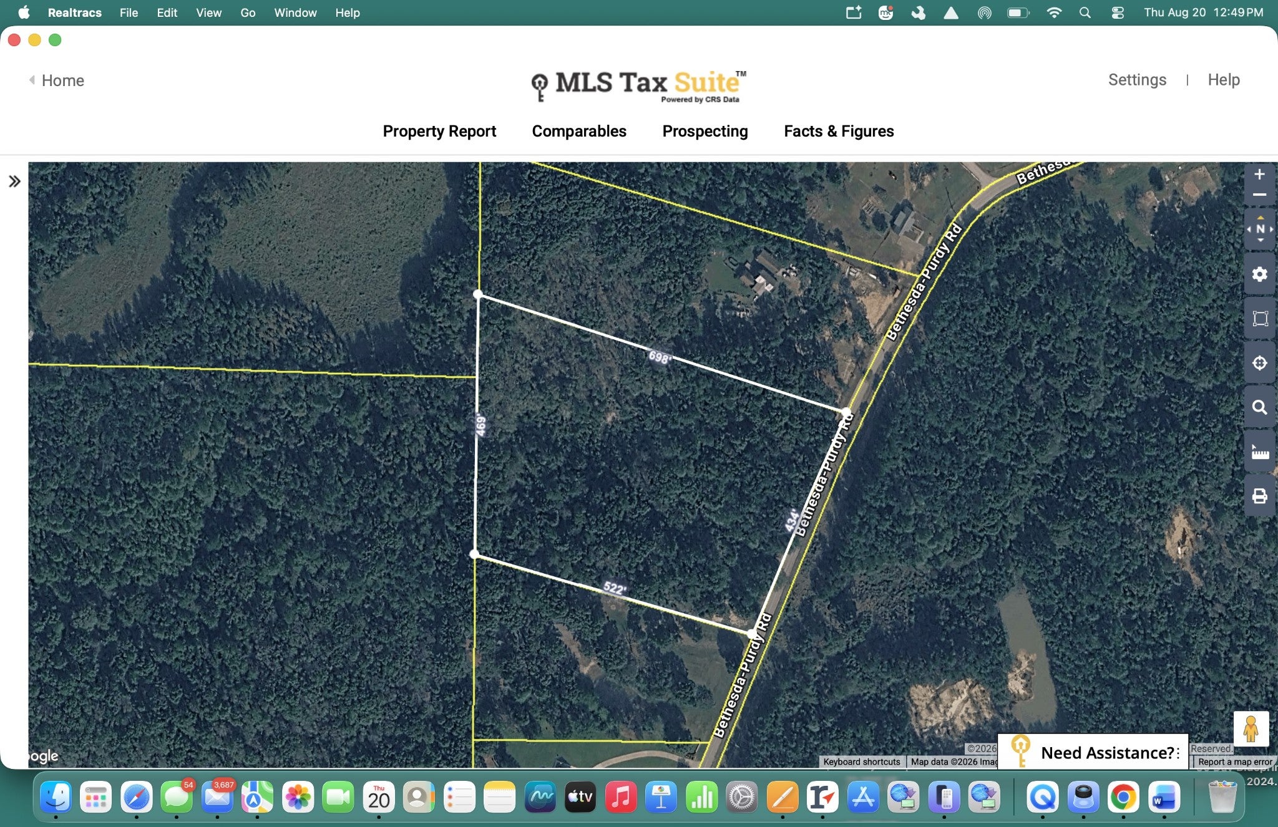The height and width of the screenshot is (827, 1278).
Task: Open the Edit menu in menu bar
Action: click(167, 12)
